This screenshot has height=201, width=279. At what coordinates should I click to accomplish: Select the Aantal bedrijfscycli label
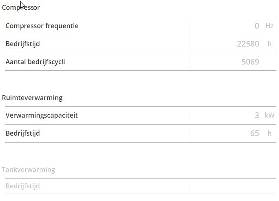click(35, 62)
